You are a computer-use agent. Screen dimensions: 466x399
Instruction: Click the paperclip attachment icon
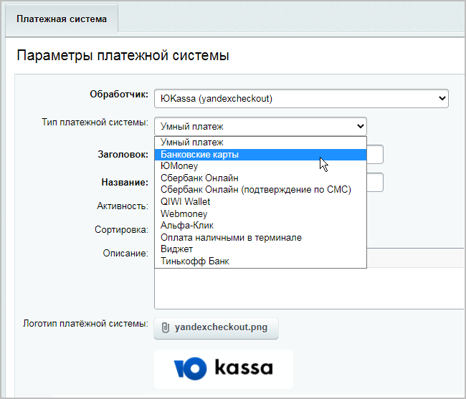[166, 327]
